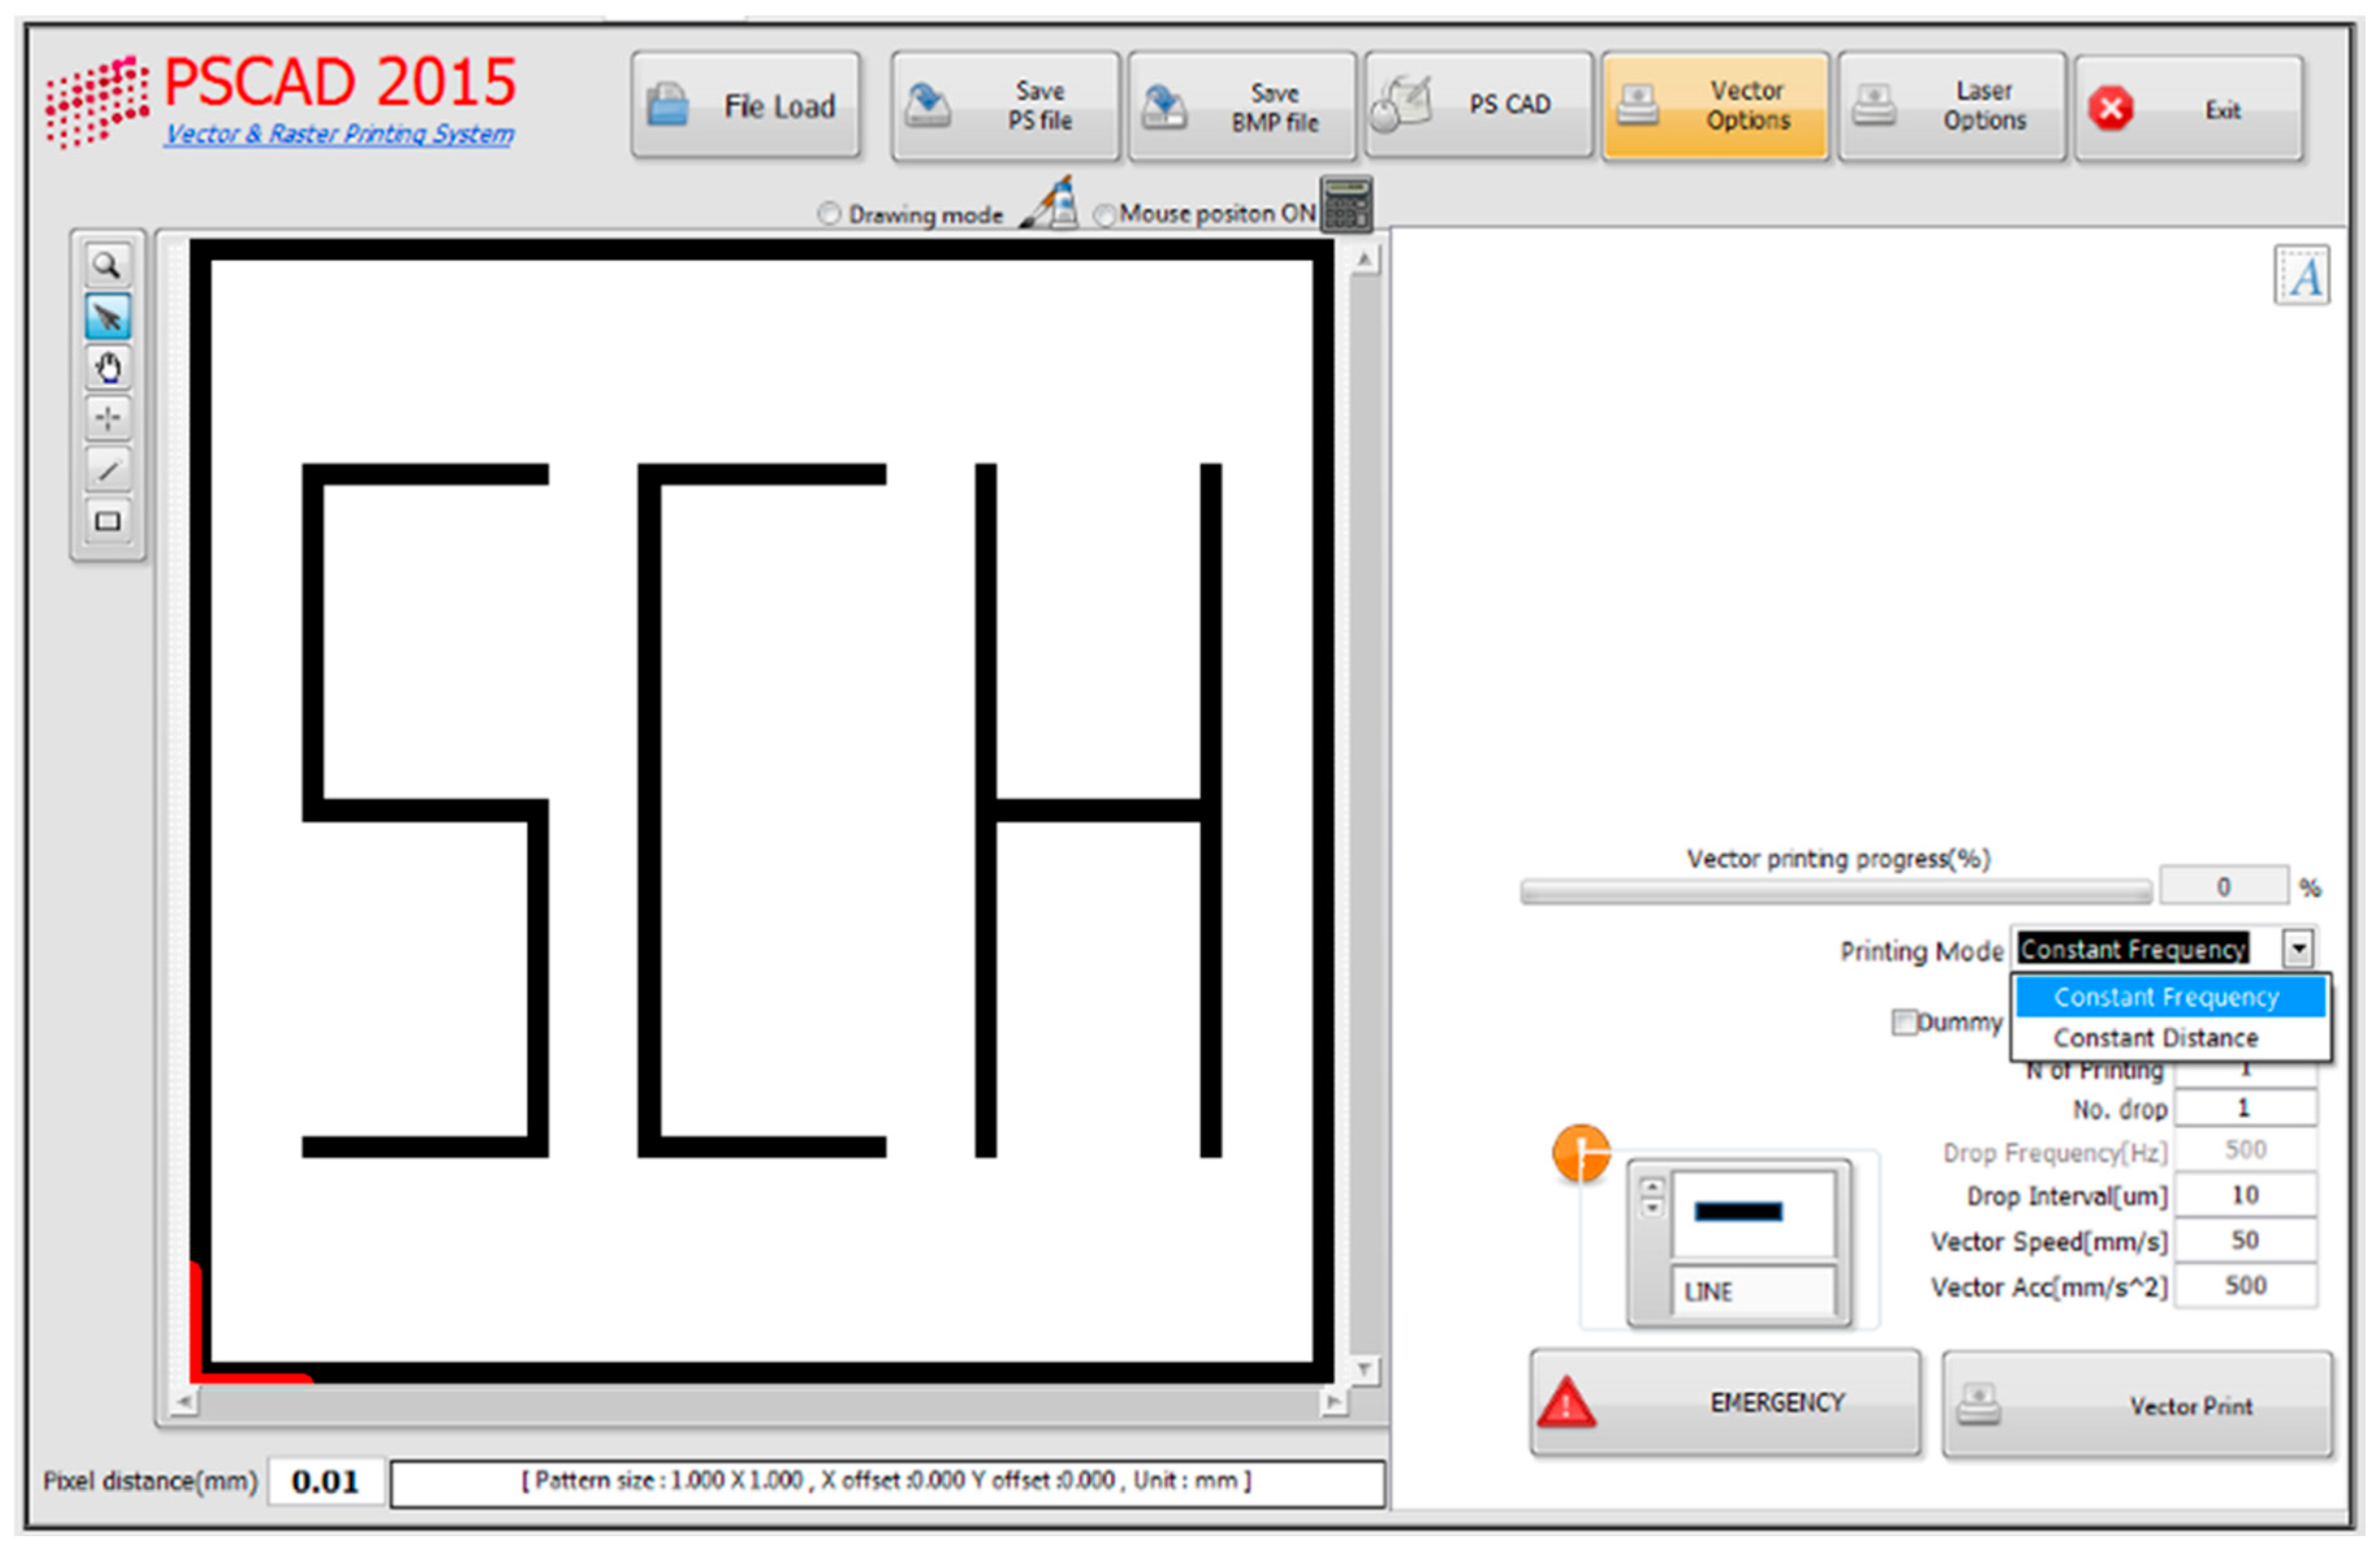Turn on the Mouse position ON radio button
The width and height of the screenshot is (2380, 1557).
[1104, 215]
